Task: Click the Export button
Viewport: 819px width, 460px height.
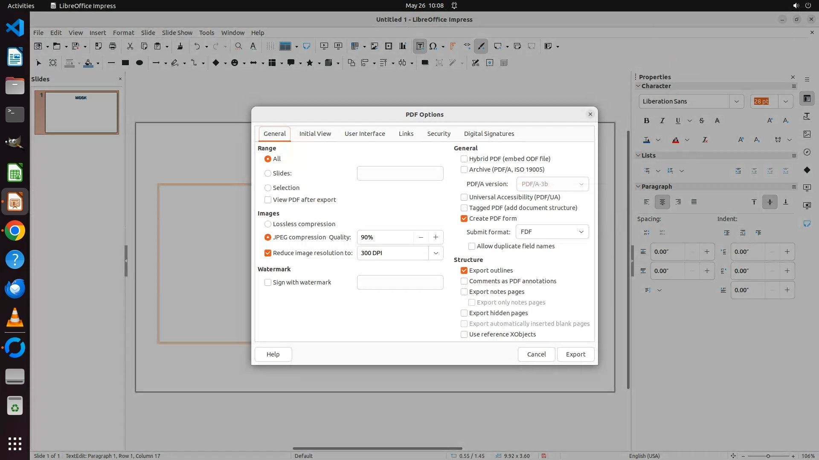Action: click(x=575, y=354)
